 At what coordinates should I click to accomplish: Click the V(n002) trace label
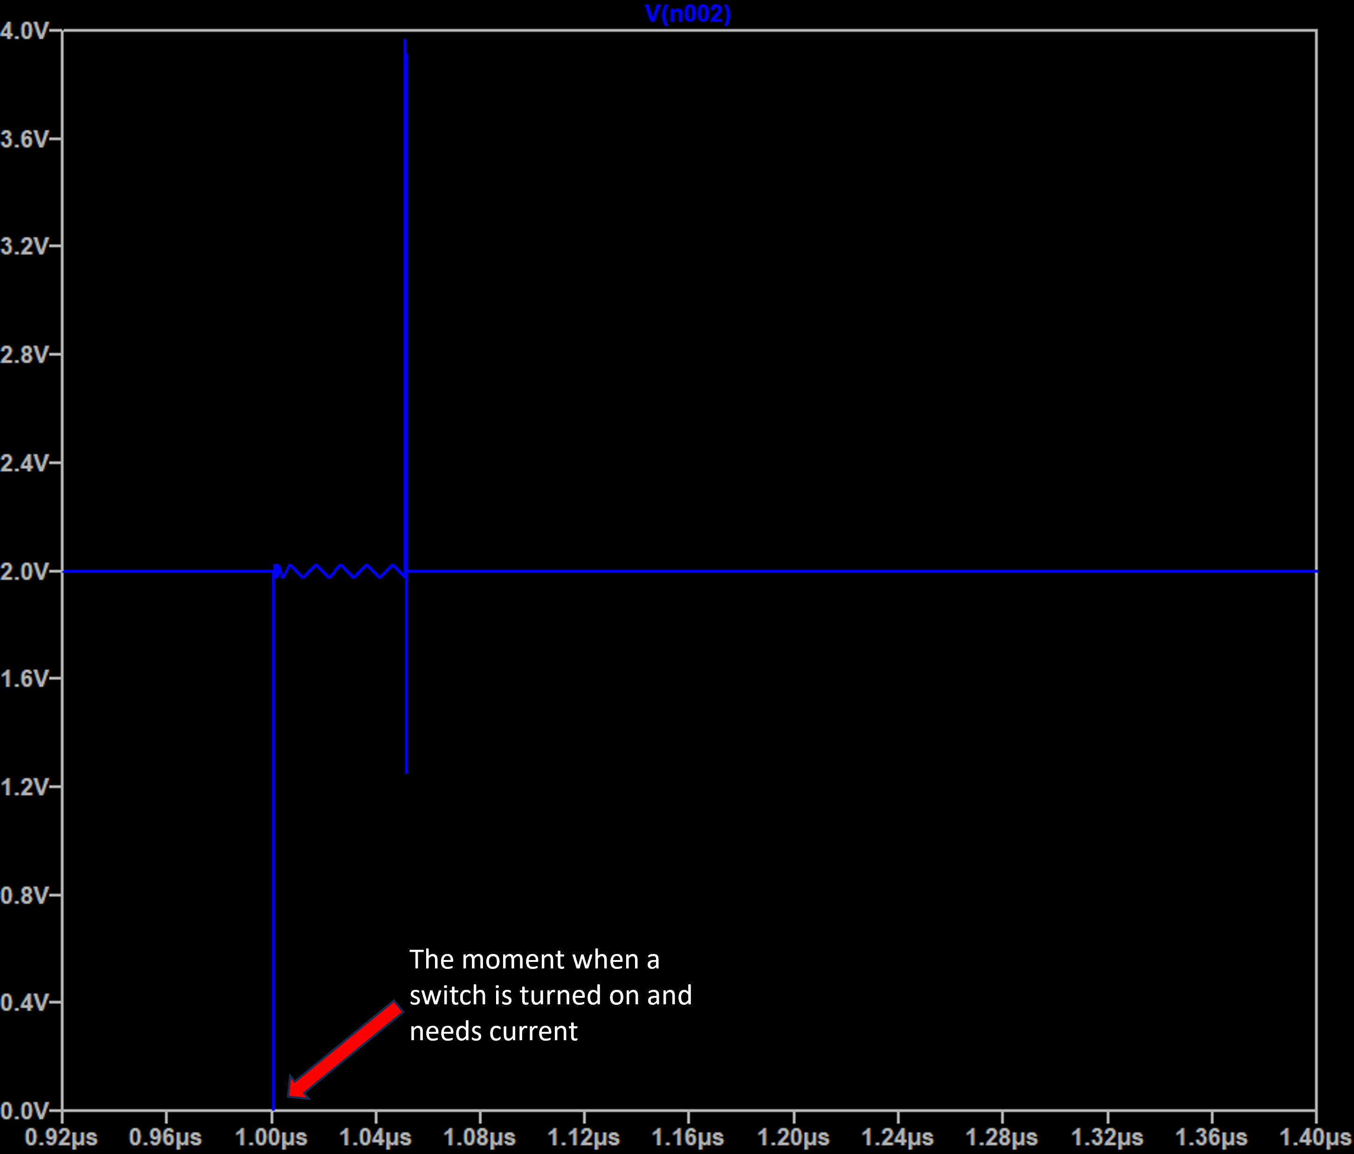[x=687, y=14]
